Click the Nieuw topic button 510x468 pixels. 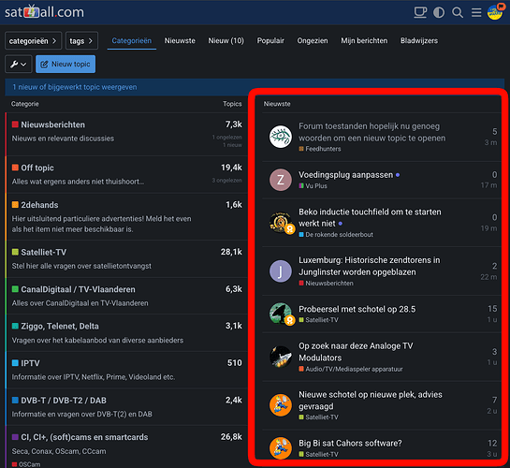(66, 64)
